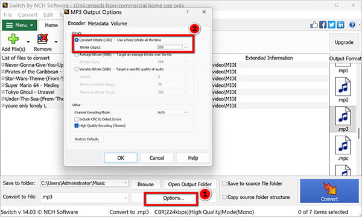Viewport: 362px width, 217px height.
Task: Click Cancel in MP3 Output Options
Action: pyautogui.click(x=157, y=158)
